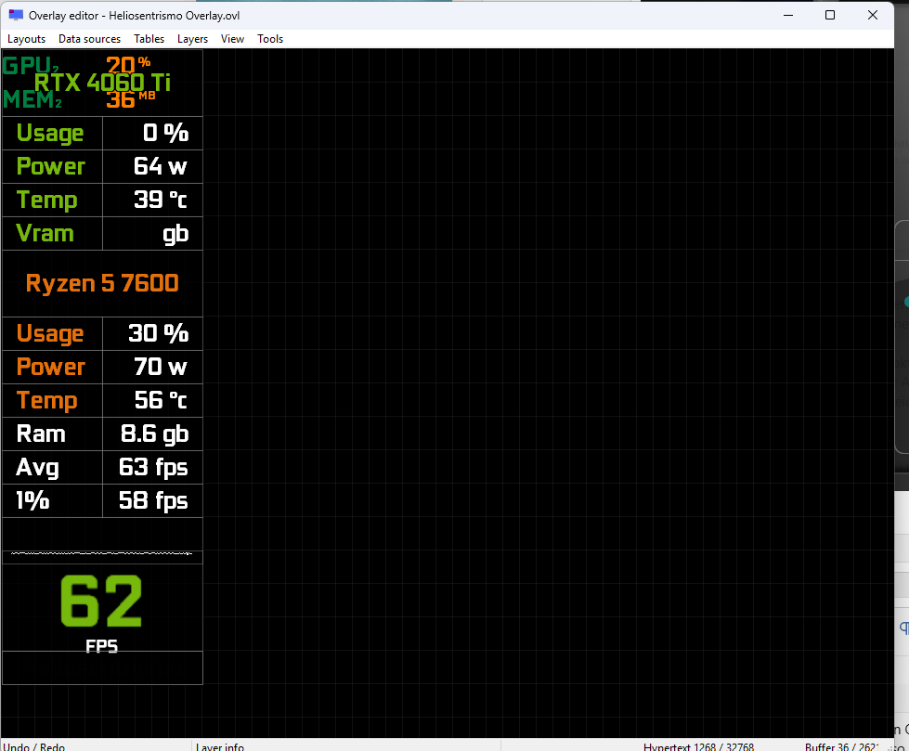Screen dimensions: 909x751
Task: Select the 58 fps 1% low value
Action: click(x=153, y=500)
